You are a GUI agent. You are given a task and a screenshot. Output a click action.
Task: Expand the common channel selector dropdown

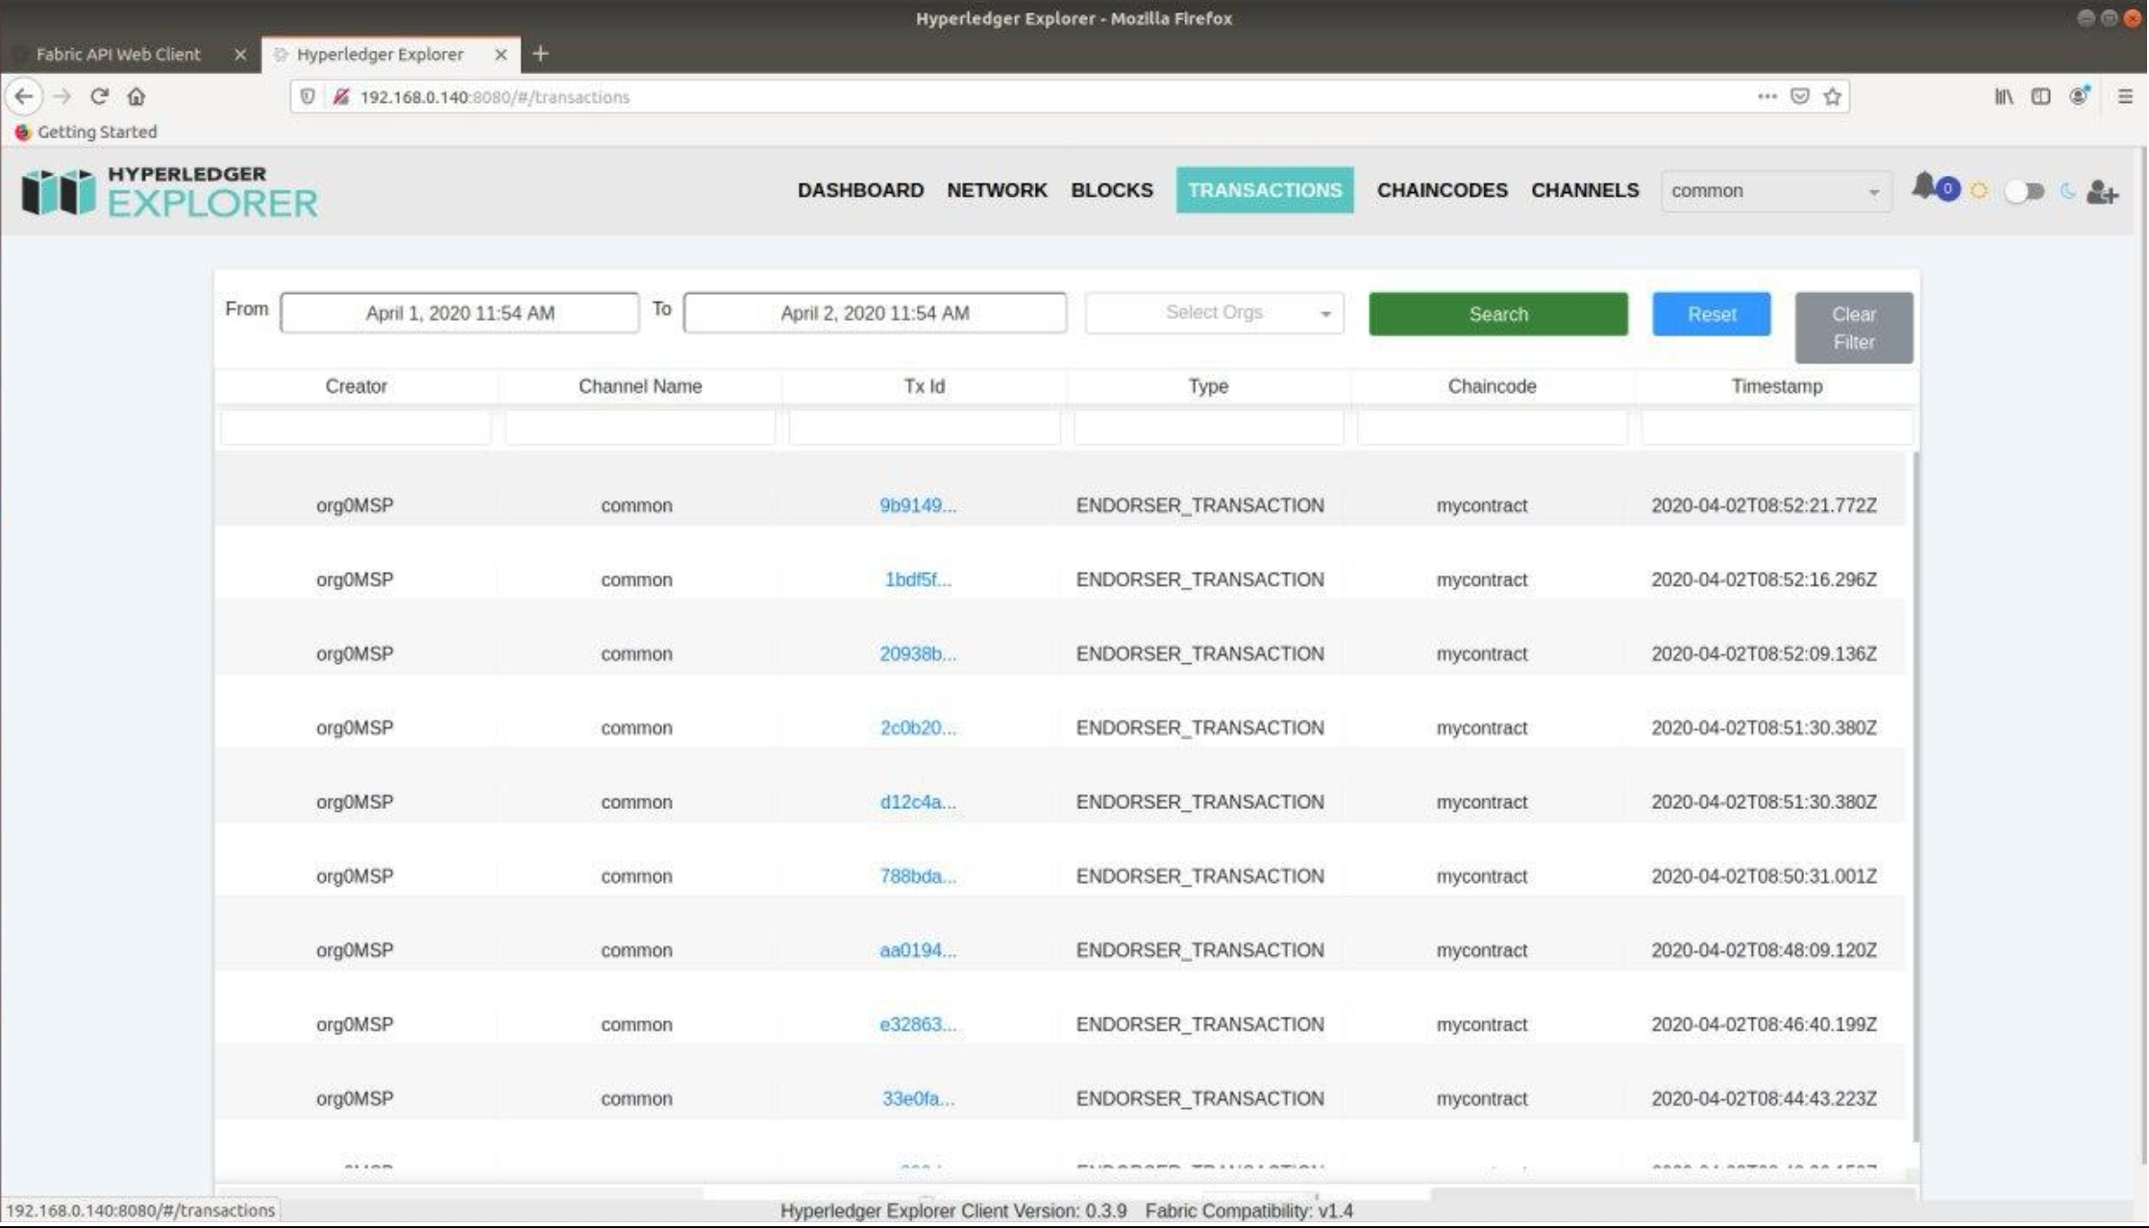1774,191
